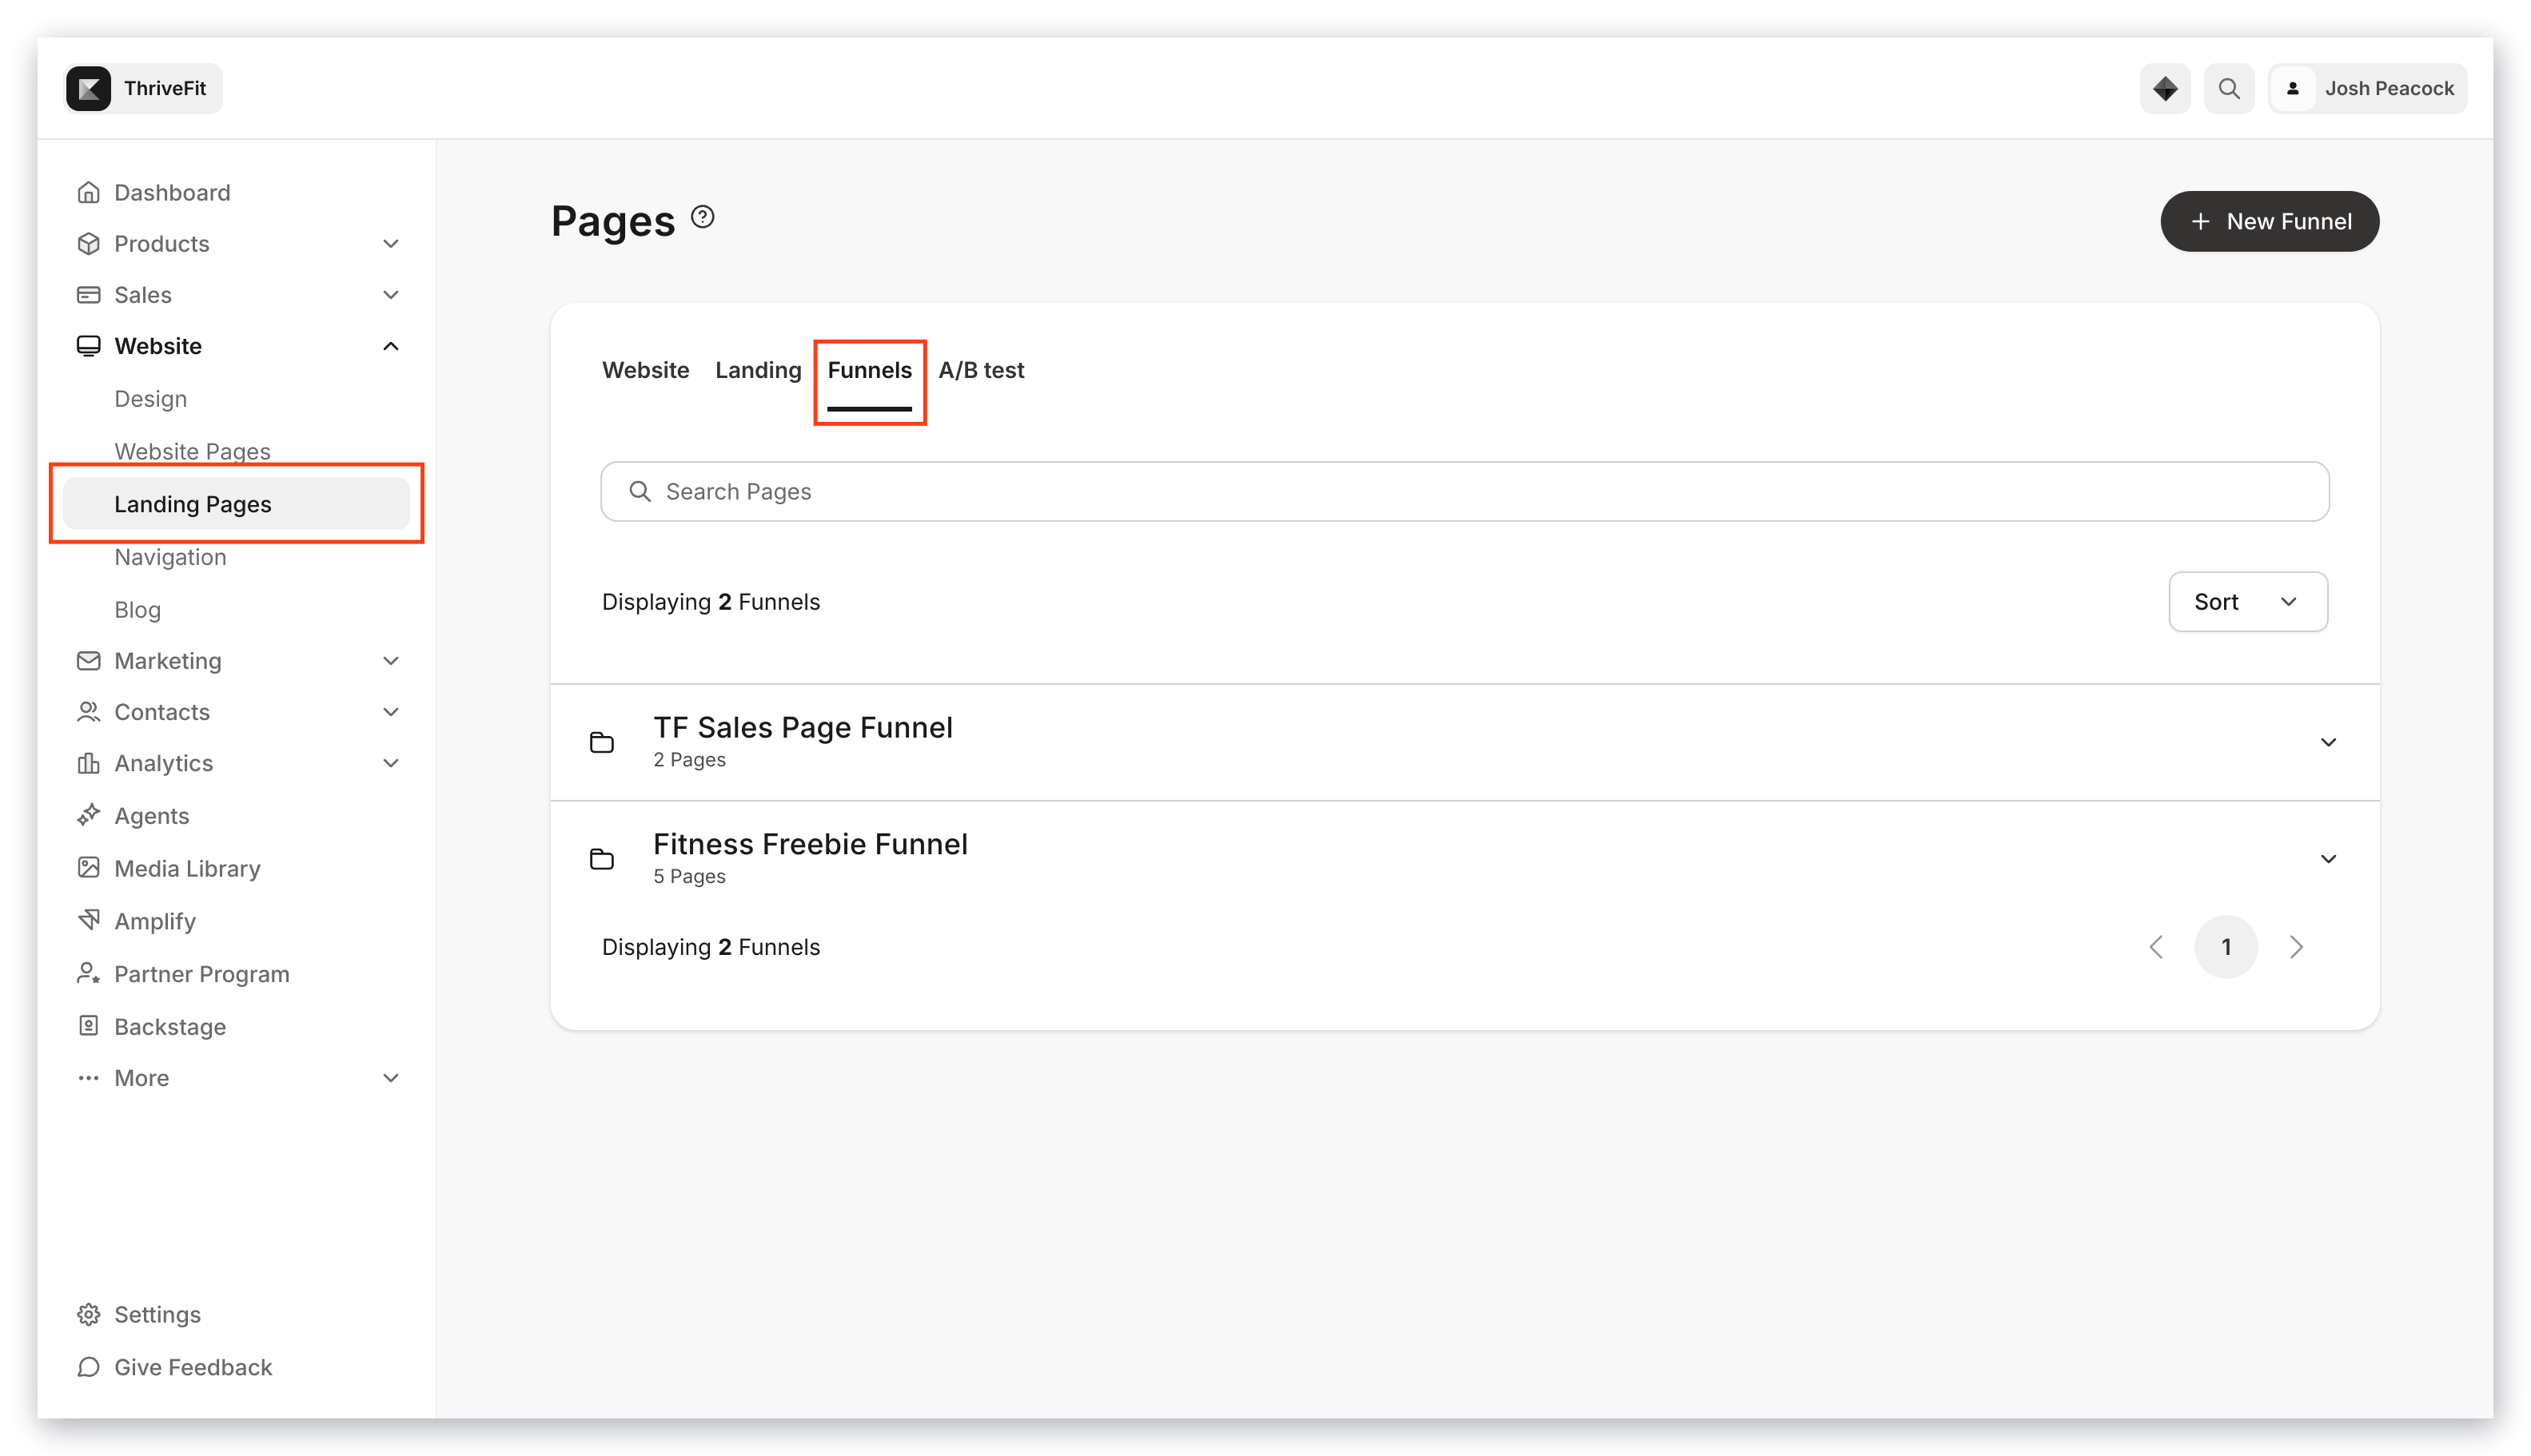The image size is (2531, 1456).
Task: Click the Partner Program person-star icon
Action: (x=88, y=973)
